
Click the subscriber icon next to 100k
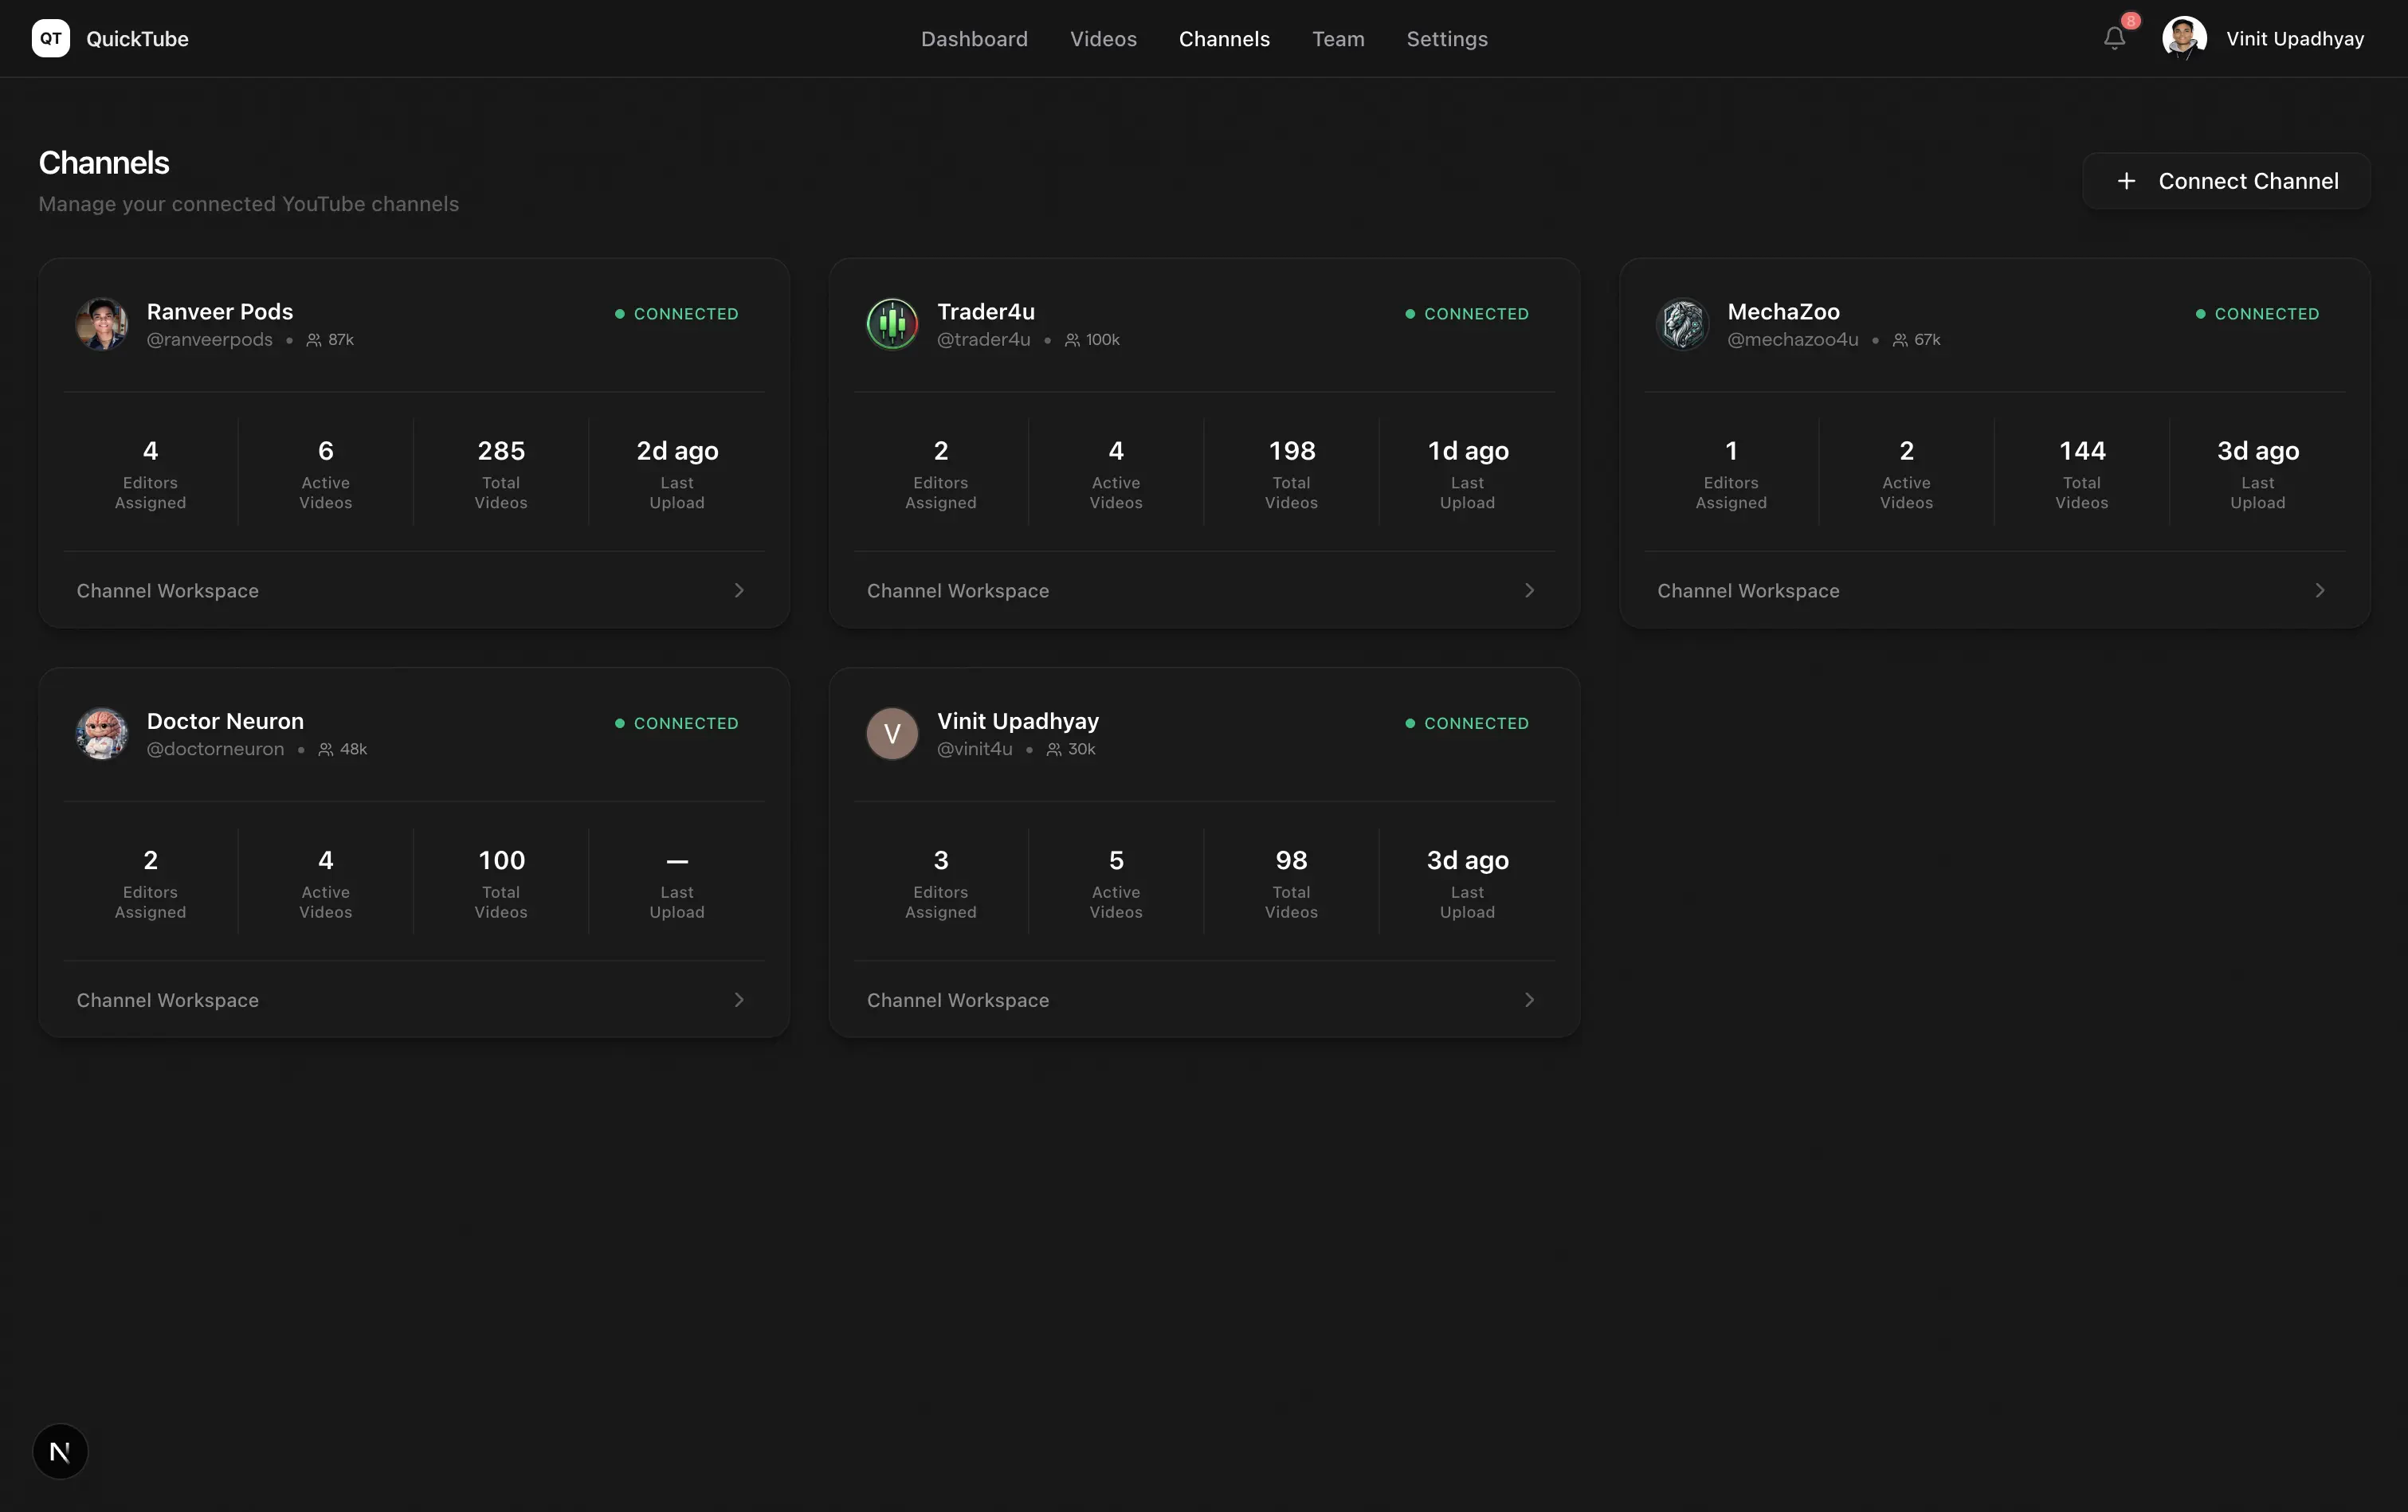[1072, 339]
